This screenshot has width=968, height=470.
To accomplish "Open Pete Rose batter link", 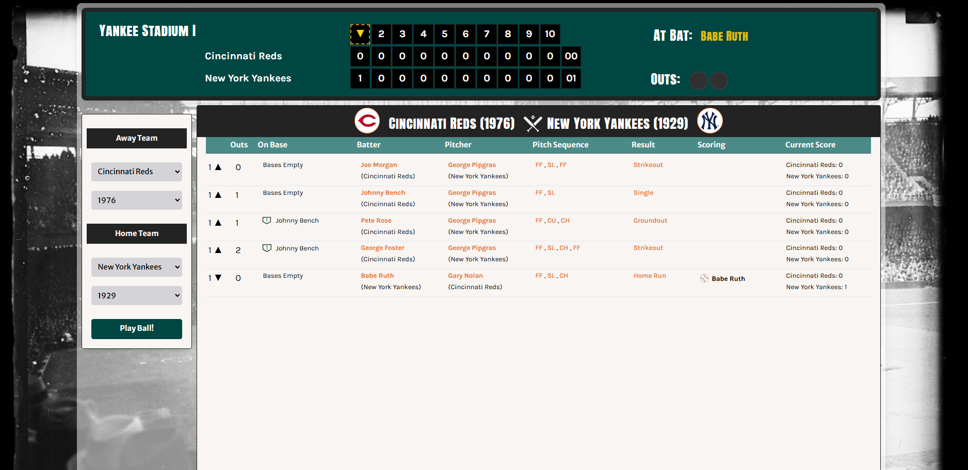I will [x=376, y=221].
